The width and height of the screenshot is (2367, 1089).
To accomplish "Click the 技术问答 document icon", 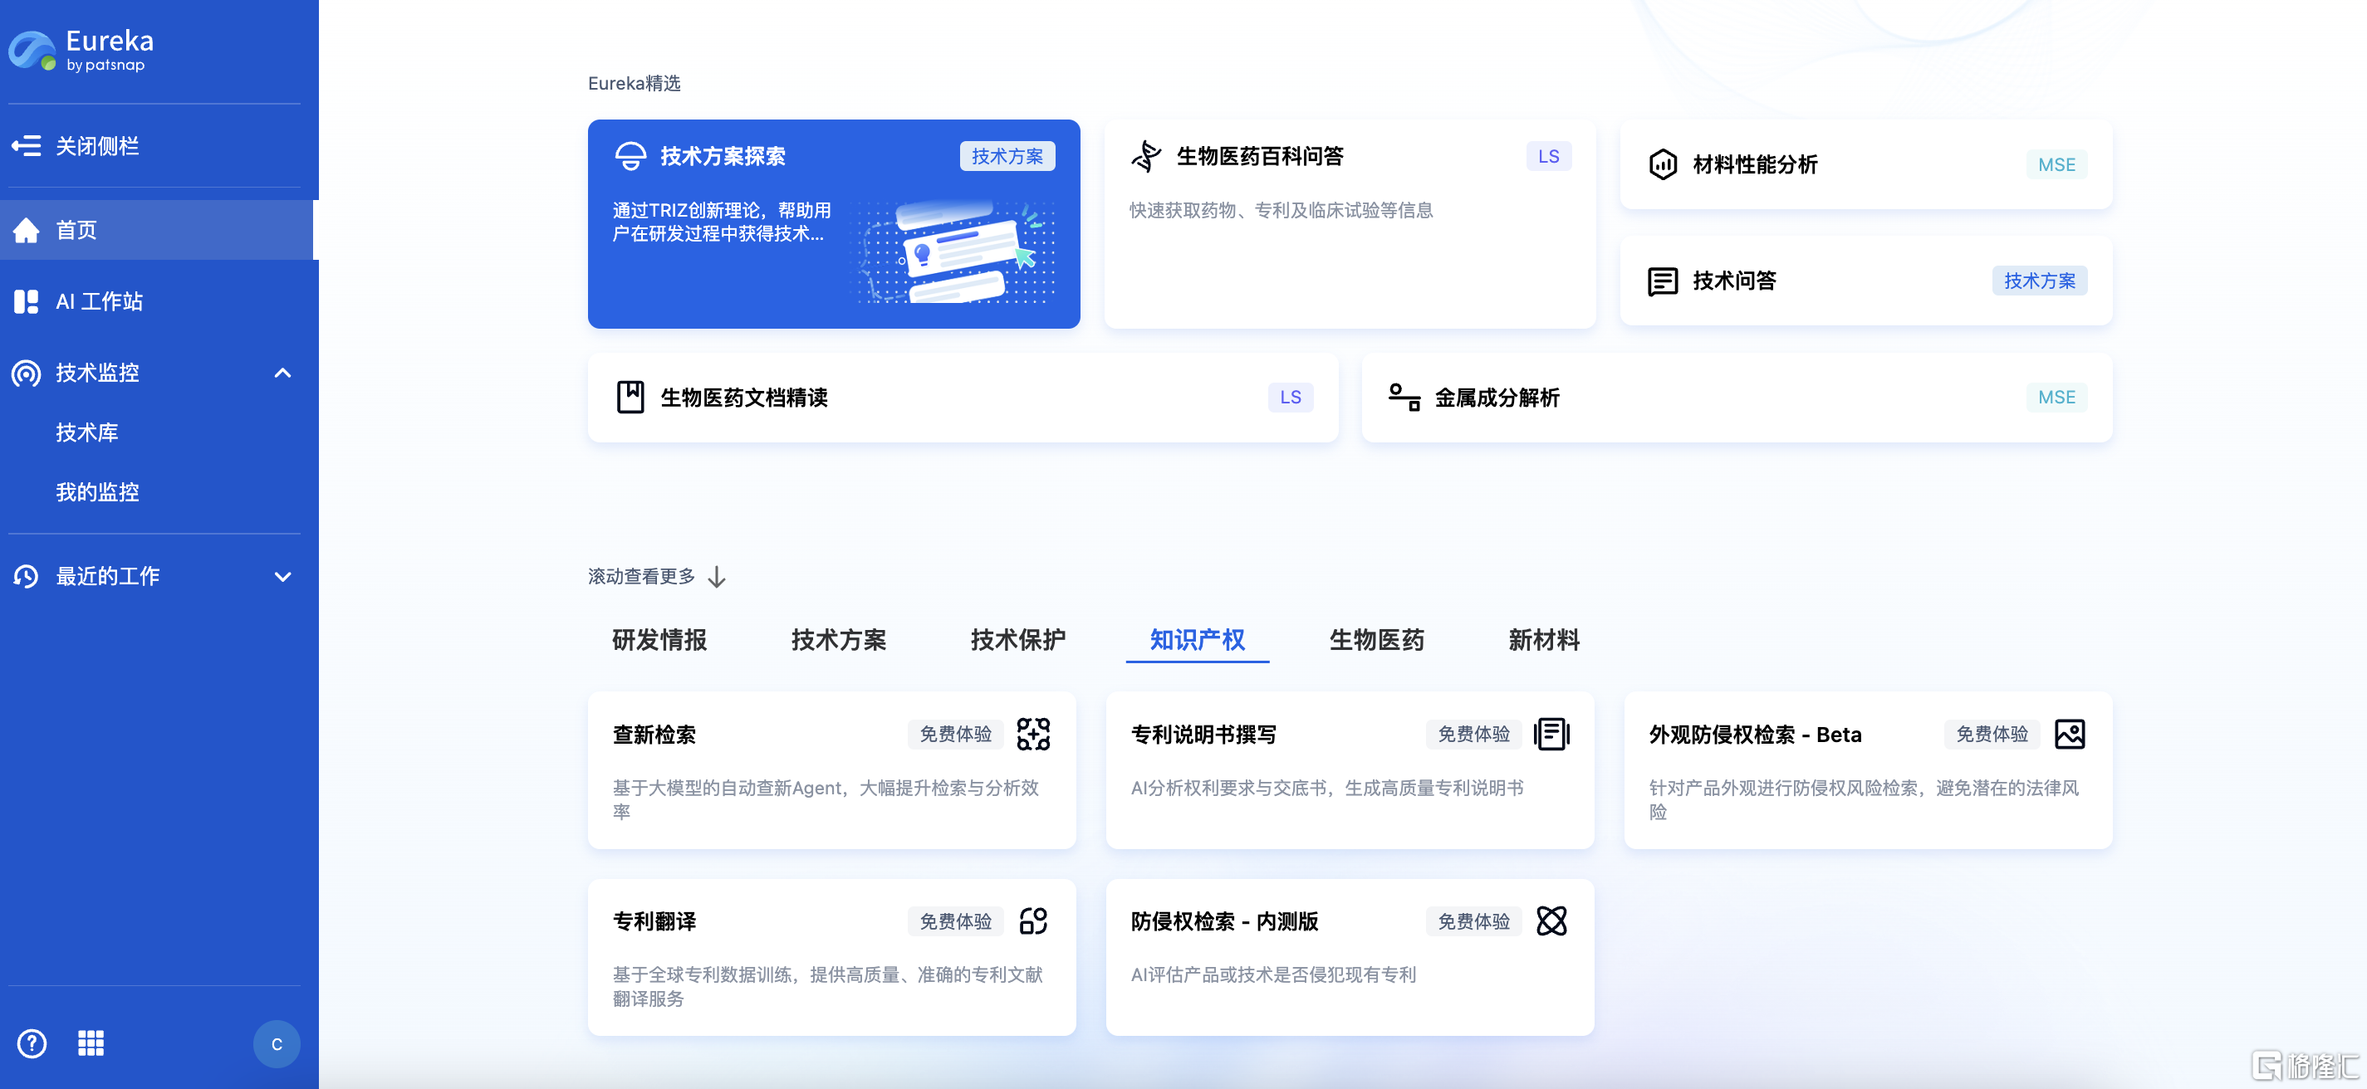I will click(1664, 281).
